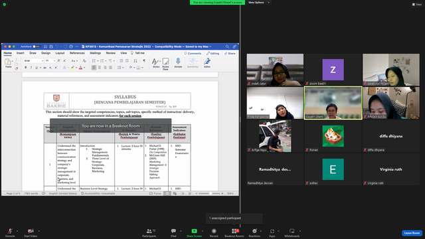Click the Focus mode in status bar
Screen dimensions: 425x239
coord(155,193)
